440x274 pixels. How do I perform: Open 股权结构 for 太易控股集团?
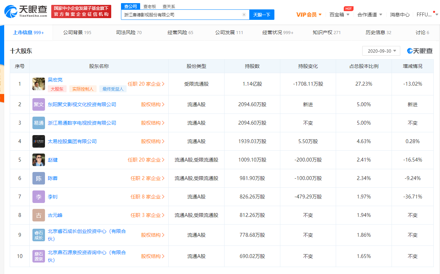point(153,141)
